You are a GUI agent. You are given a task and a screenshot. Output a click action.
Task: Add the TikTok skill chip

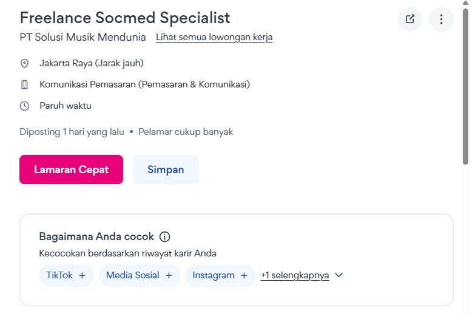(66, 275)
